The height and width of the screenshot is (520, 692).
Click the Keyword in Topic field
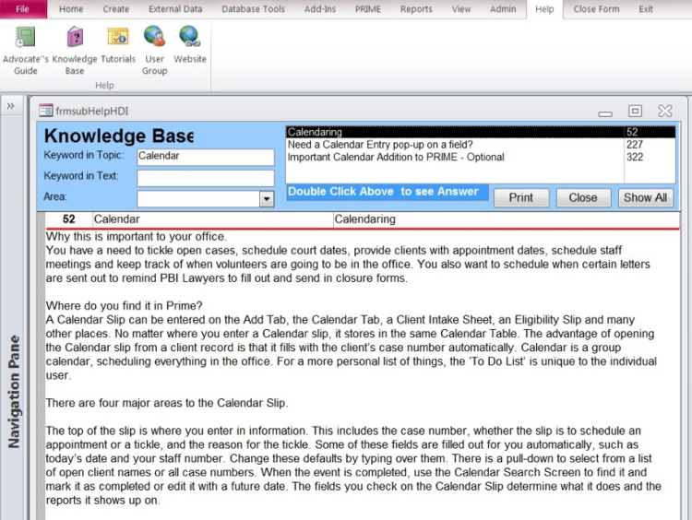pos(205,157)
